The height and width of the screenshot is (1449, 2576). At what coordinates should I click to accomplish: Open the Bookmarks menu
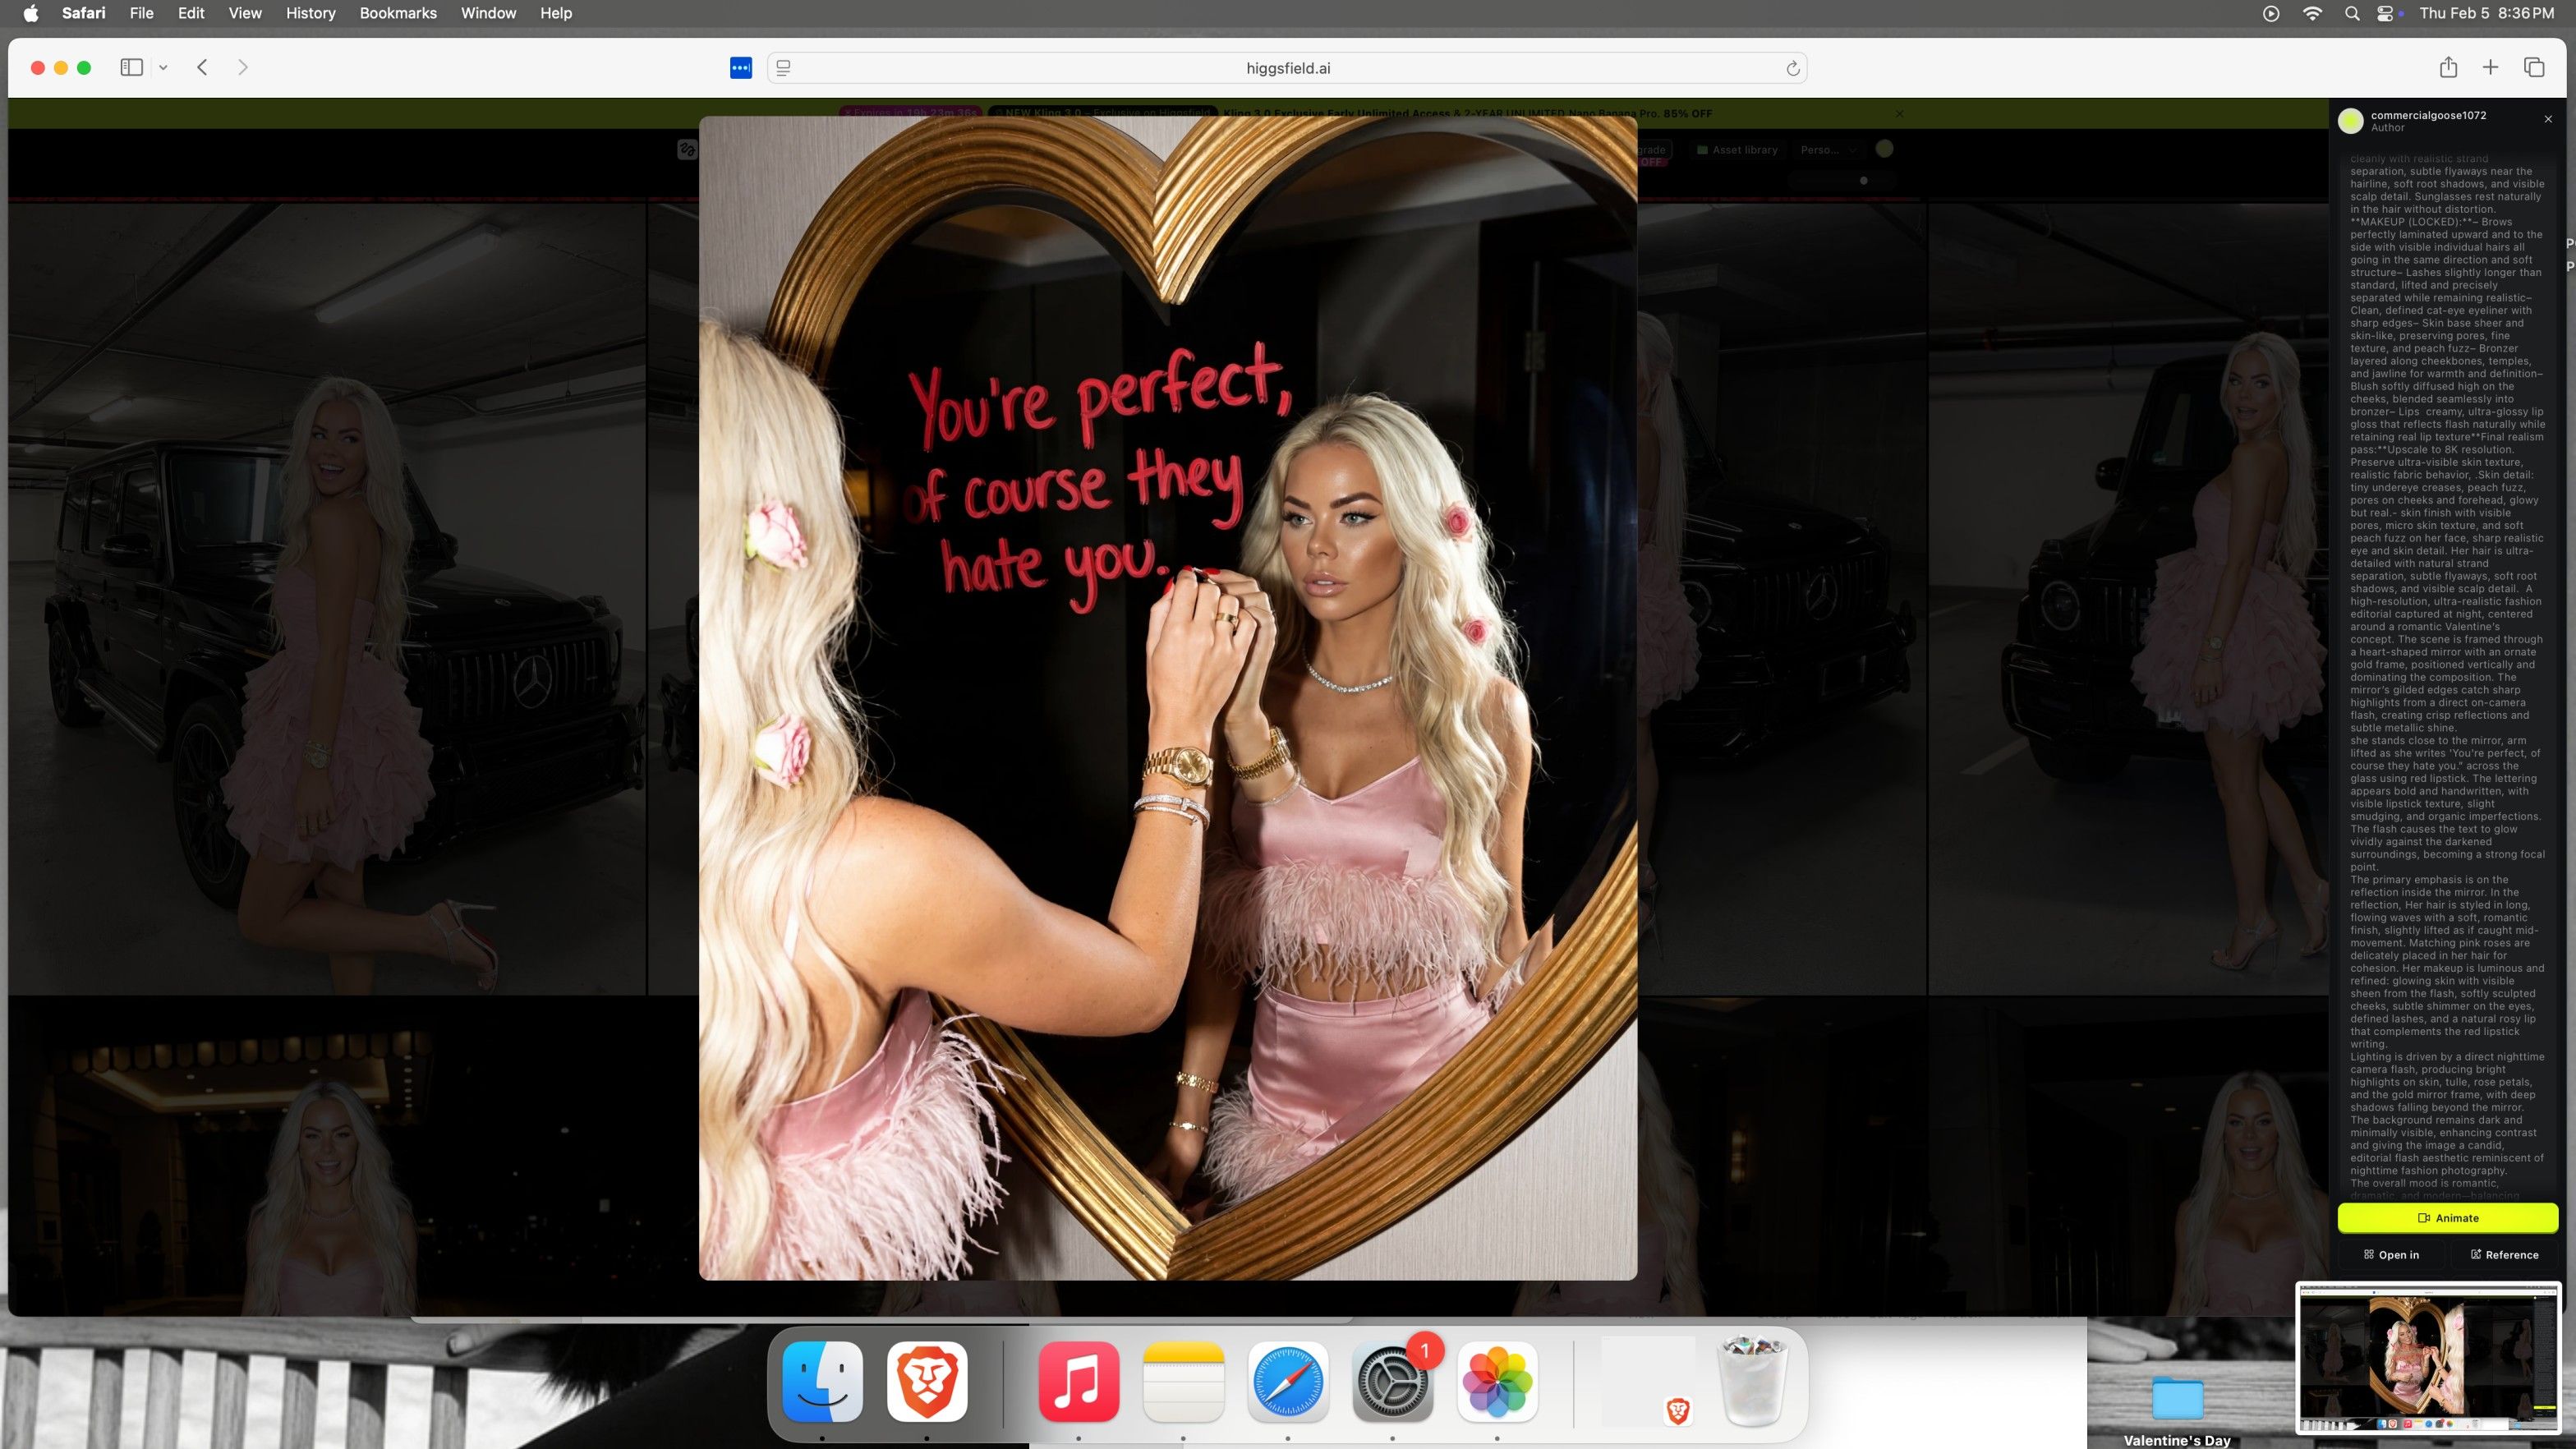(397, 13)
